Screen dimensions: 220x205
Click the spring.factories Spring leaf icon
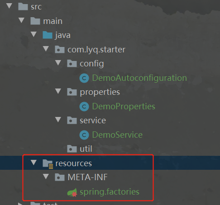pos(72,192)
